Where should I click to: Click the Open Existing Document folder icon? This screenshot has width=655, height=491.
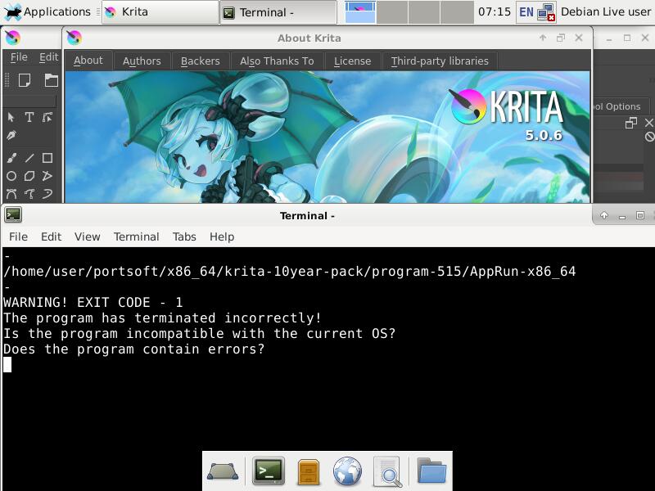coord(52,80)
